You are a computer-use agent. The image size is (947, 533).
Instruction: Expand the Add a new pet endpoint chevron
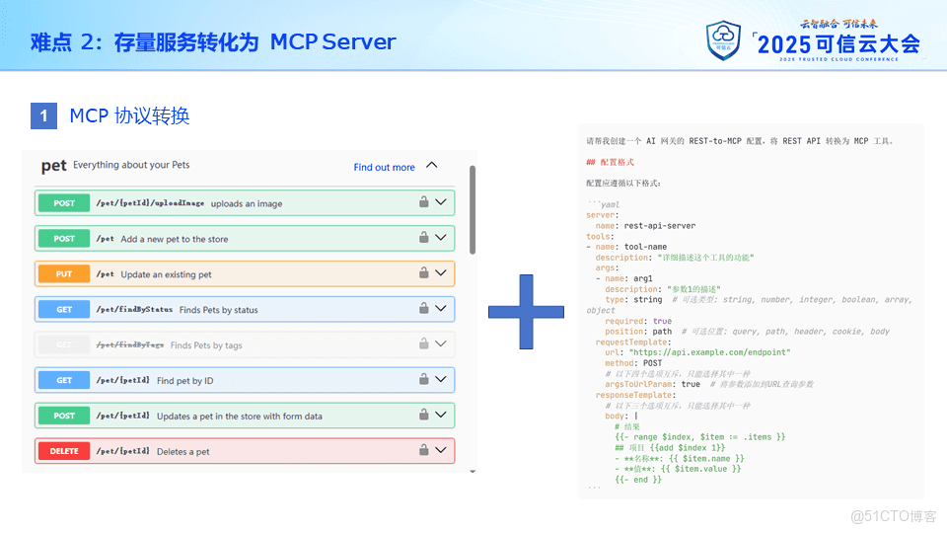441,238
